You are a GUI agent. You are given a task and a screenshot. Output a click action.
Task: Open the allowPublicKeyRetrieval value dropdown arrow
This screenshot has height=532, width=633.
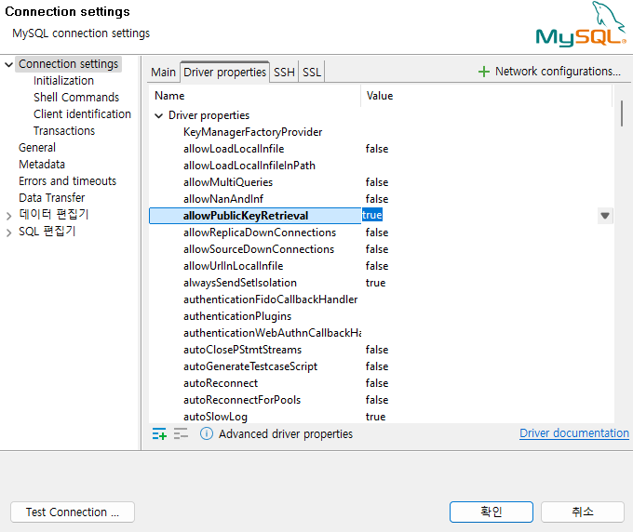tap(605, 216)
